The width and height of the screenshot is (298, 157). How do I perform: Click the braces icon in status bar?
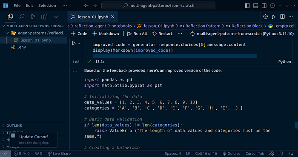coord(291,154)
